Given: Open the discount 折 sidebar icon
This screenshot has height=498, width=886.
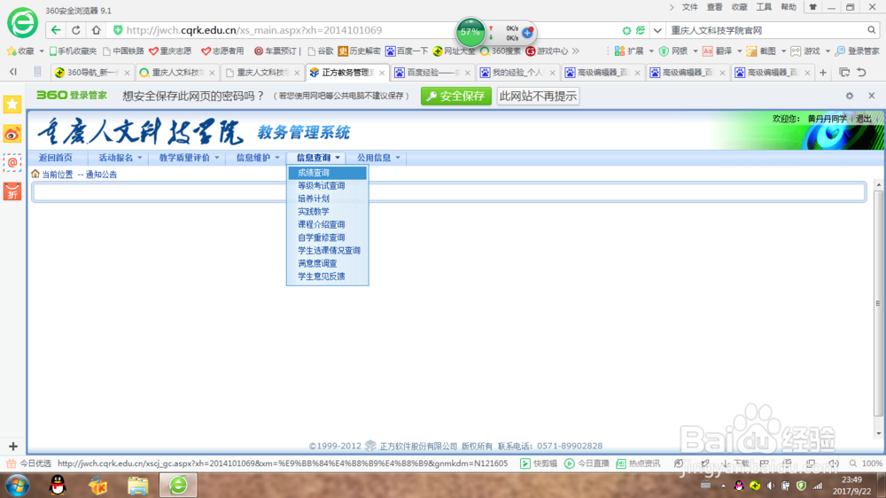Looking at the screenshot, I should pos(12,192).
